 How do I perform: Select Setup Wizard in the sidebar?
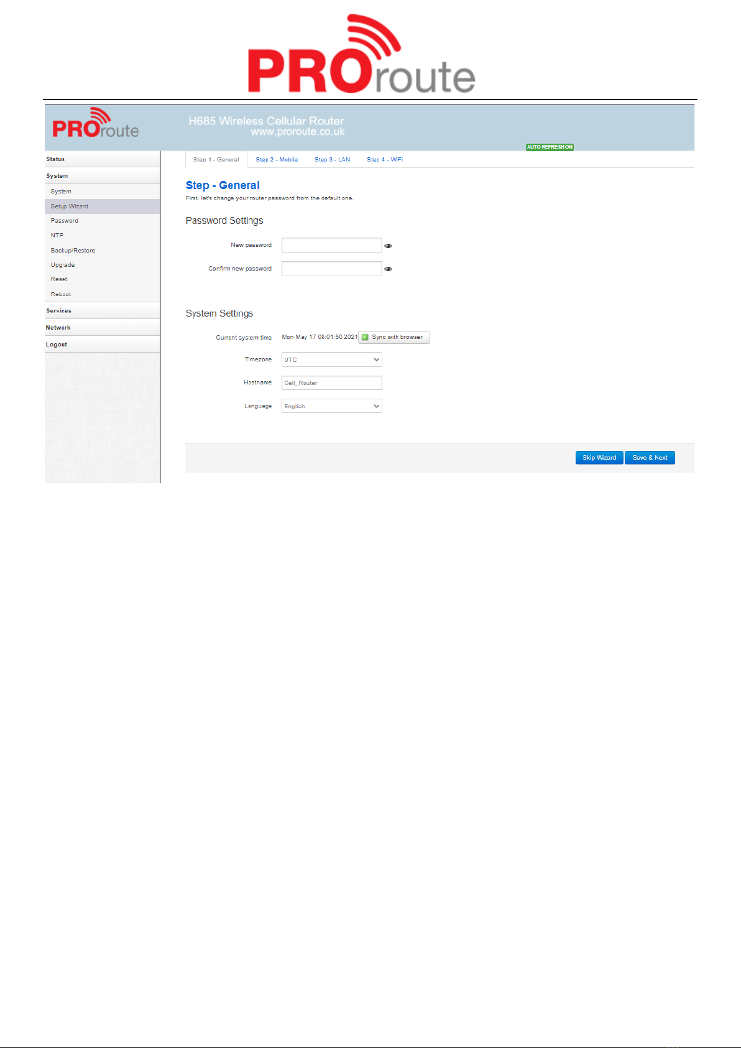pos(103,206)
